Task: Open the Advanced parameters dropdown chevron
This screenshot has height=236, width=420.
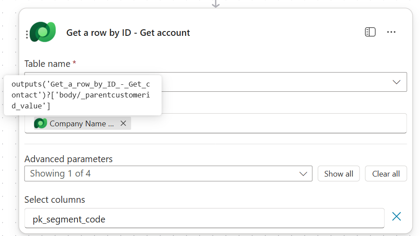Action: (x=303, y=174)
